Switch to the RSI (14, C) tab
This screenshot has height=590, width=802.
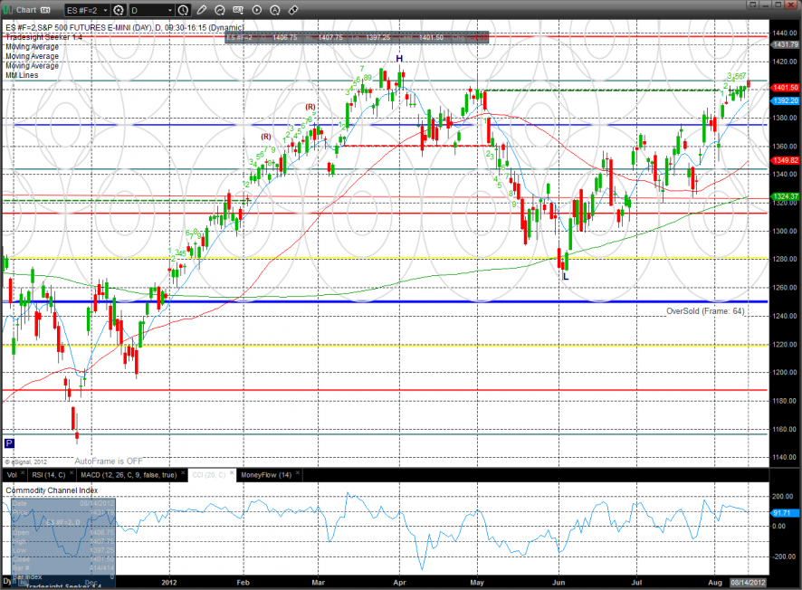(49, 475)
